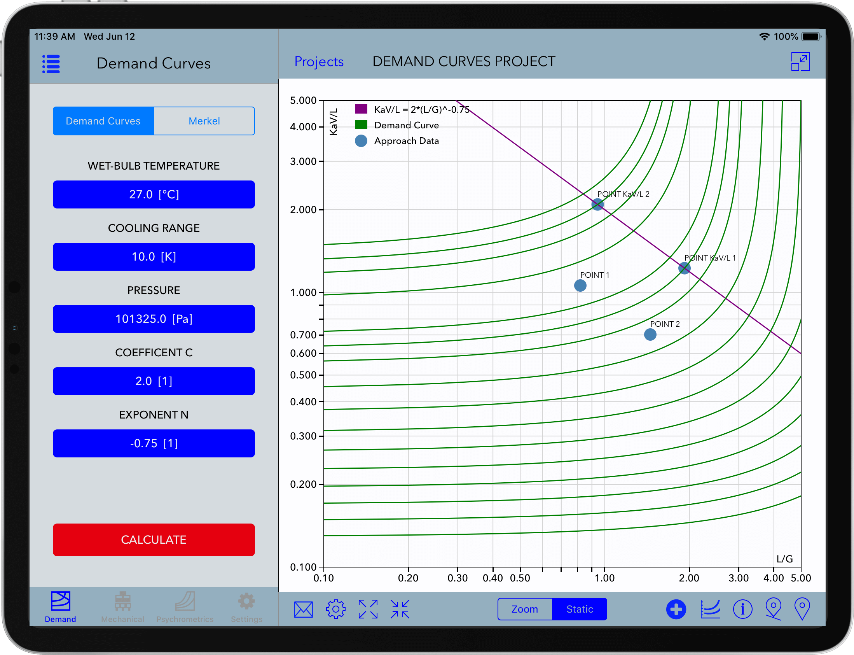Toggle to the Merkel calculation mode

click(x=204, y=121)
